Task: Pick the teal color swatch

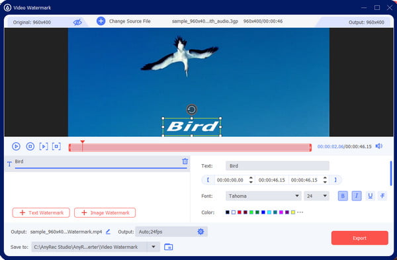Action: point(275,212)
